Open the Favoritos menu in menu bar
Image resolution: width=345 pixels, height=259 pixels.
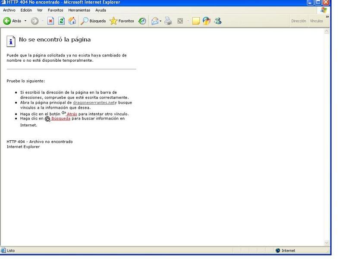[56, 10]
